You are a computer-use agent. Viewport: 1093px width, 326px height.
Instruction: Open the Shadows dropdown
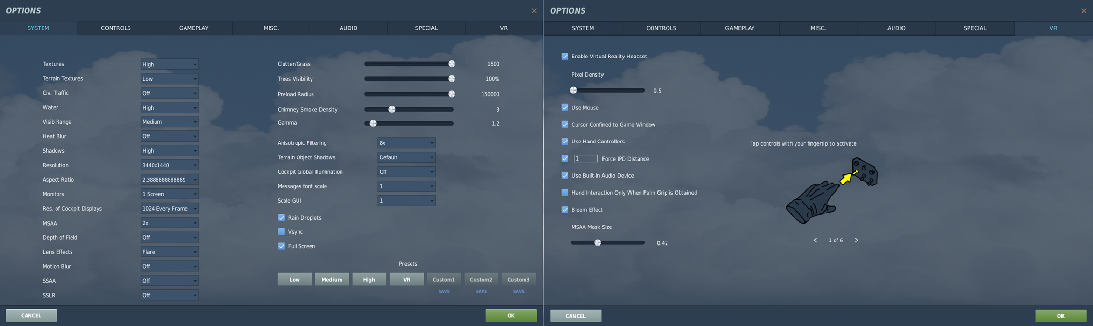point(170,151)
